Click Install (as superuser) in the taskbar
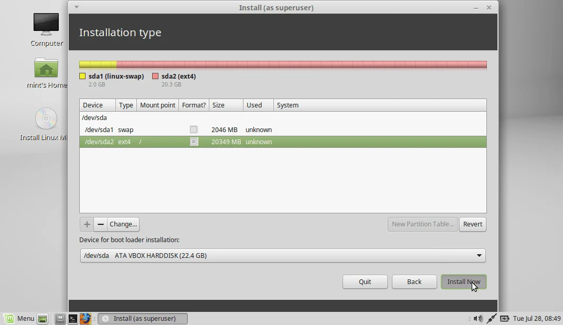This screenshot has height=325, width=563. [142, 318]
